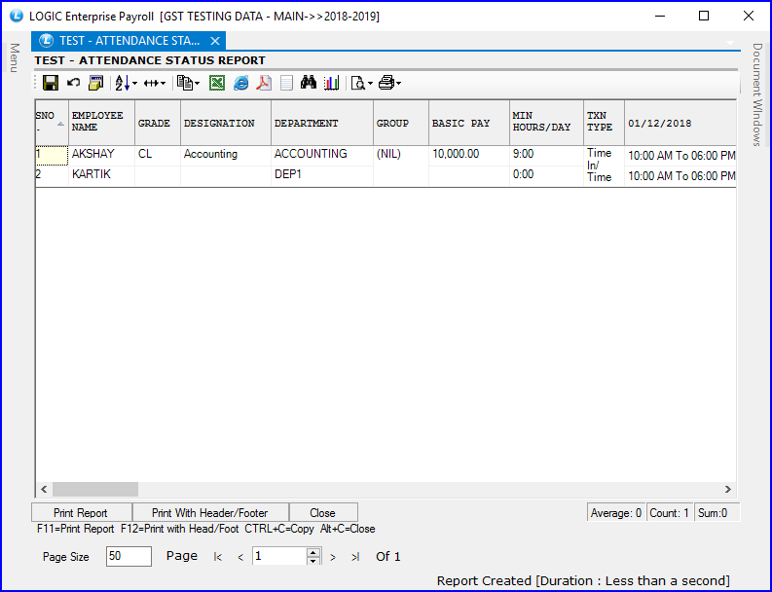Click AKSHAY's 10:00 AM To 06:00 PM cell

(680, 155)
